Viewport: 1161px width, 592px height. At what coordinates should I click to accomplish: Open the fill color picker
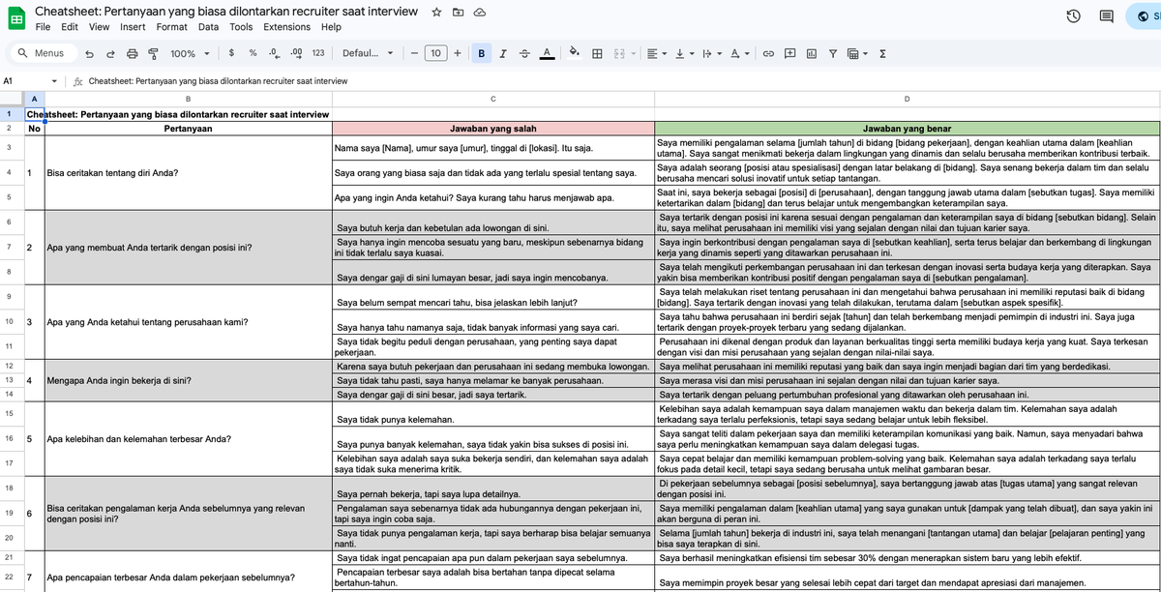[x=575, y=54]
